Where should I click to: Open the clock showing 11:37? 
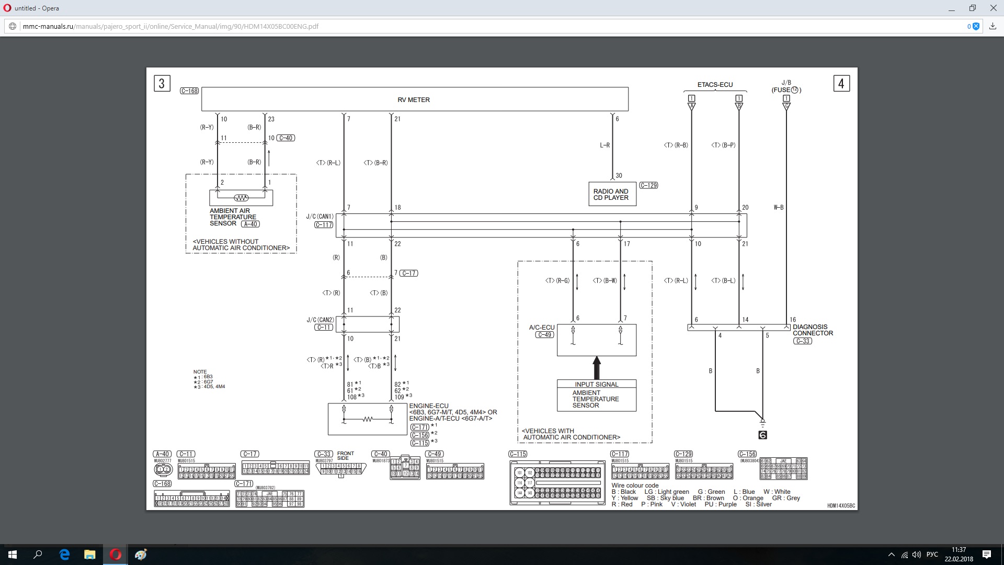(x=959, y=555)
